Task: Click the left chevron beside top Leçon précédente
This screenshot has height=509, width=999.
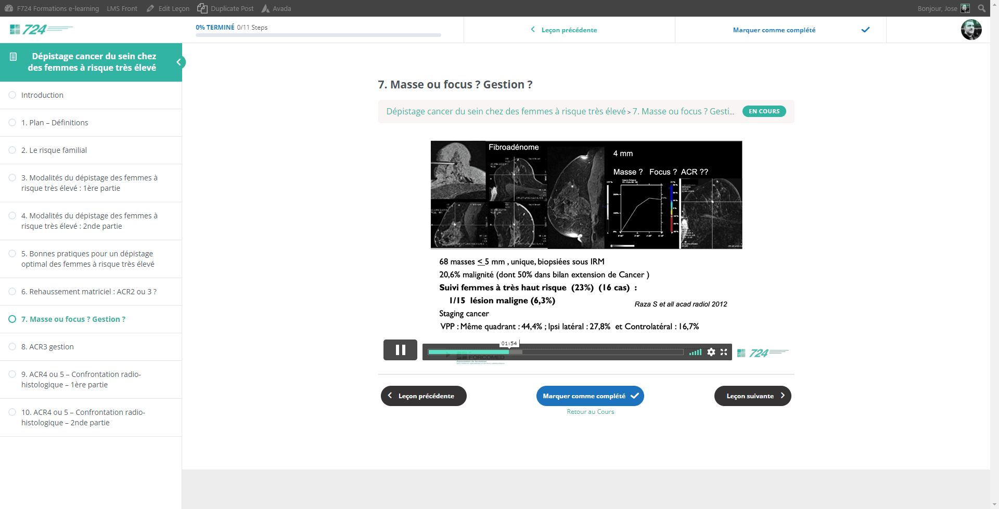Action: tap(533, 30)
